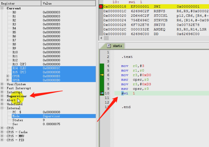Switch to the start.s source tab
Screen dimensions: 209x147
[x=117, y=46]
